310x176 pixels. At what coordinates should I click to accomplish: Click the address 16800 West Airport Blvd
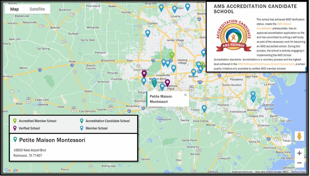[30, 150]
